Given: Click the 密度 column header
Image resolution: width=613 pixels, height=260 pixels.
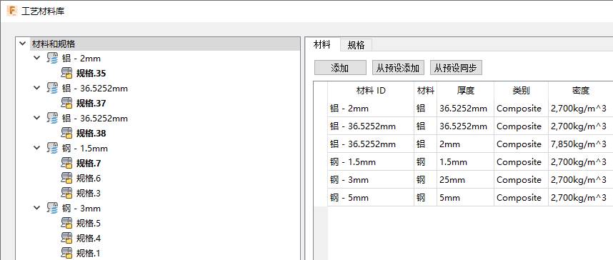Looking at the screenshot, I should coord(581,90).
